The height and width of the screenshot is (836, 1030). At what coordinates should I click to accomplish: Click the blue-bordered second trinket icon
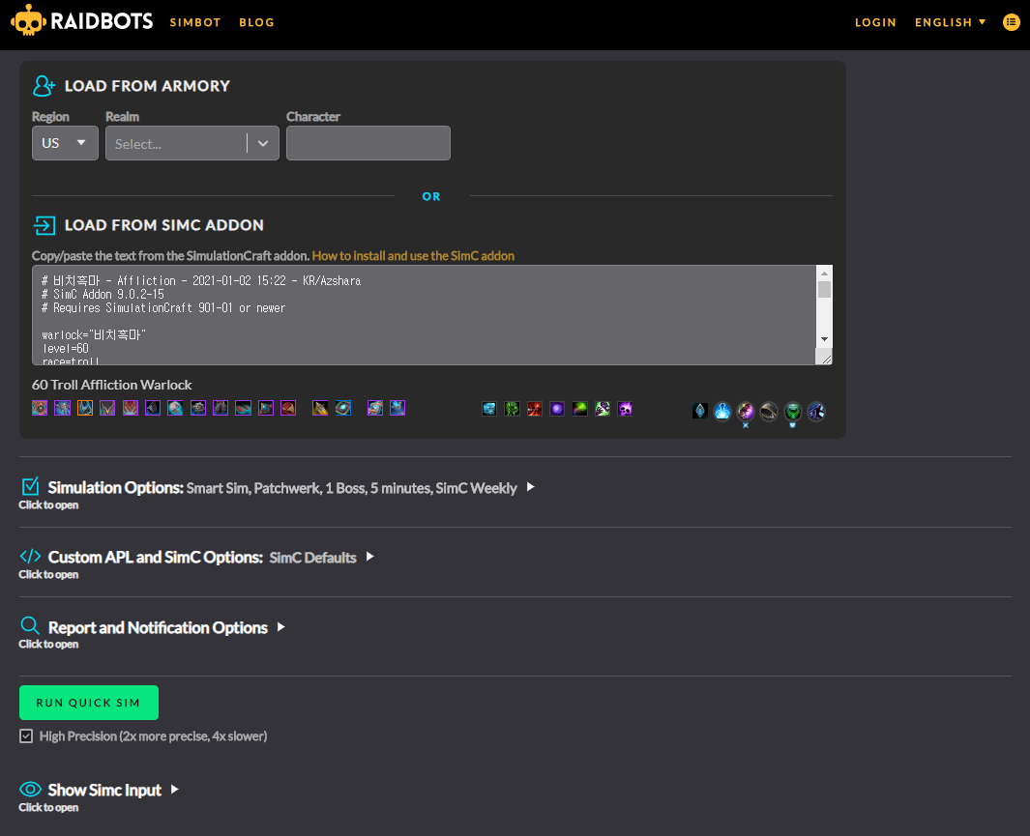point(343,408)
